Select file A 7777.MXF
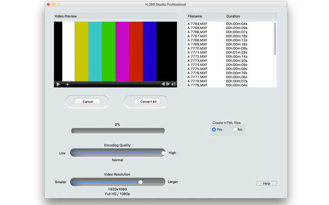329x205 pixels. coord(197,77)
